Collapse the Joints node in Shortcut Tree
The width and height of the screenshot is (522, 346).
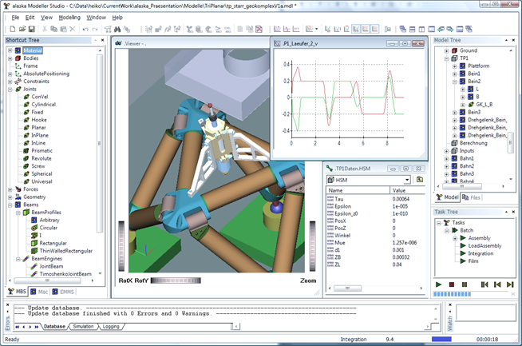pos(10,89)
